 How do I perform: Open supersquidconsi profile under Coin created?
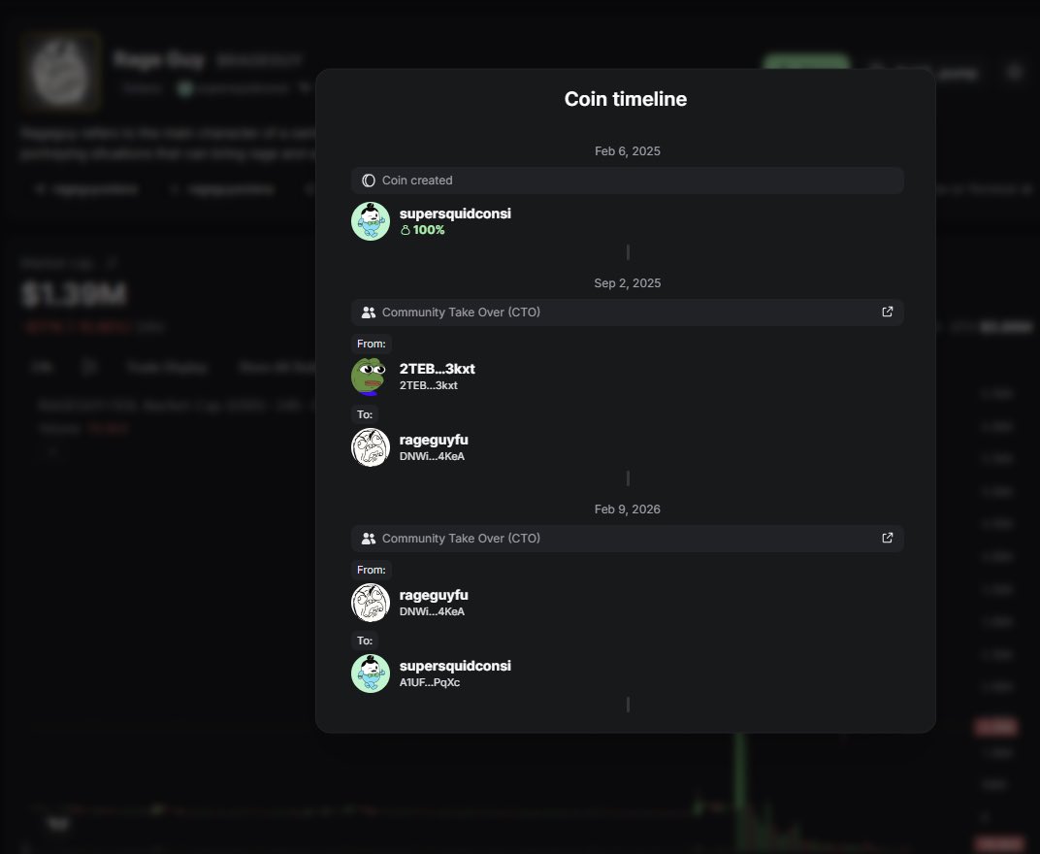(455, 213)
